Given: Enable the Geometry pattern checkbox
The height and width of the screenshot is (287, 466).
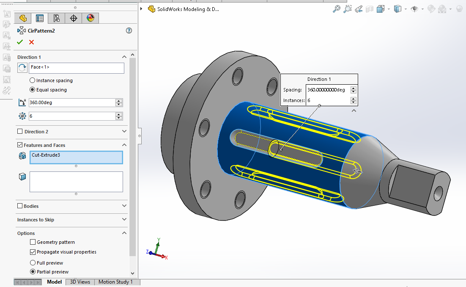Looking at the screenshot, I should 33,242.
